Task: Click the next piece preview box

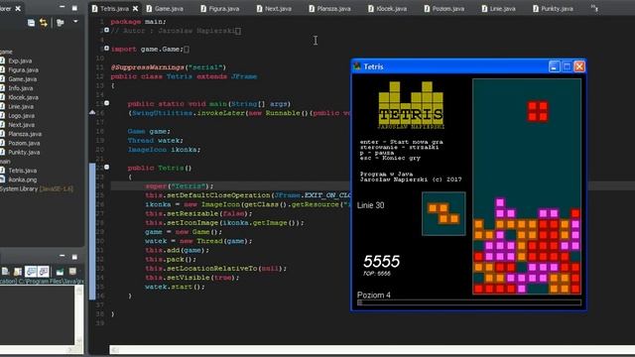Action: click(x=444, y=214)
